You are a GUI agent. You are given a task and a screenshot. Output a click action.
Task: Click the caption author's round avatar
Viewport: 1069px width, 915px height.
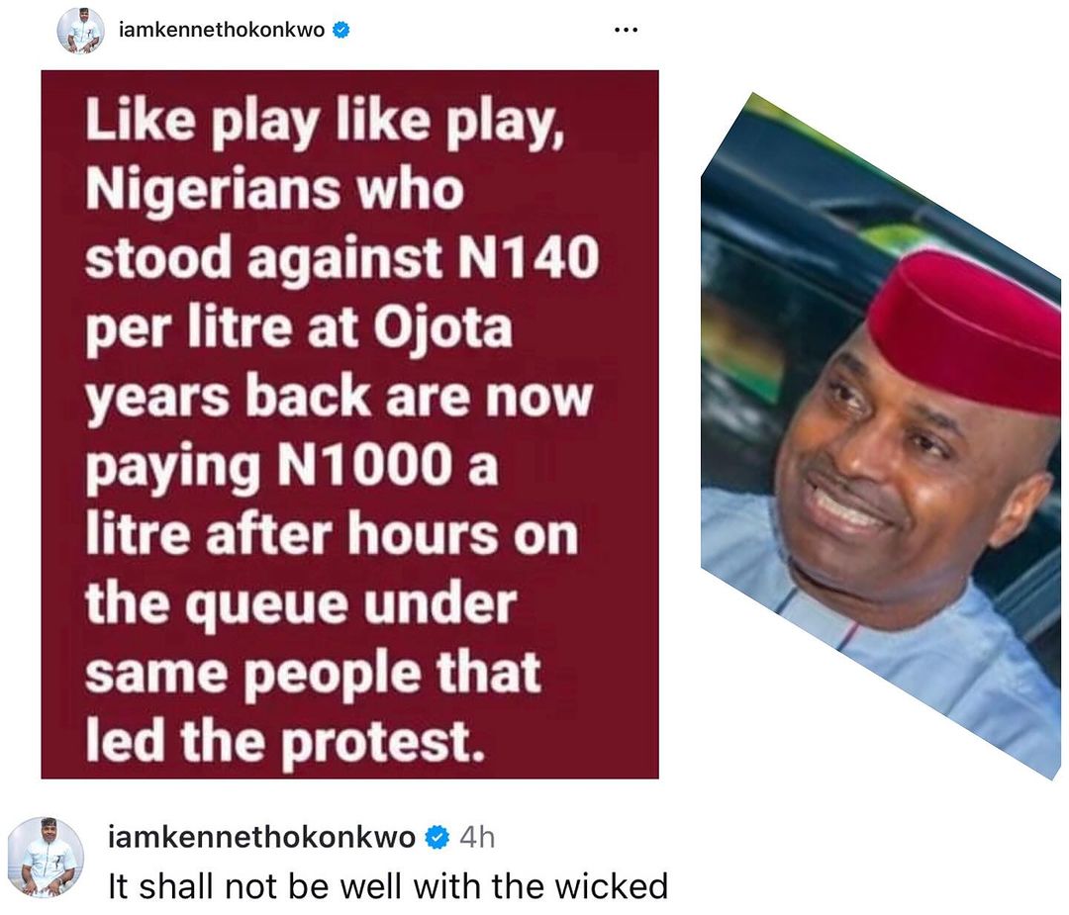pos(46,856)
